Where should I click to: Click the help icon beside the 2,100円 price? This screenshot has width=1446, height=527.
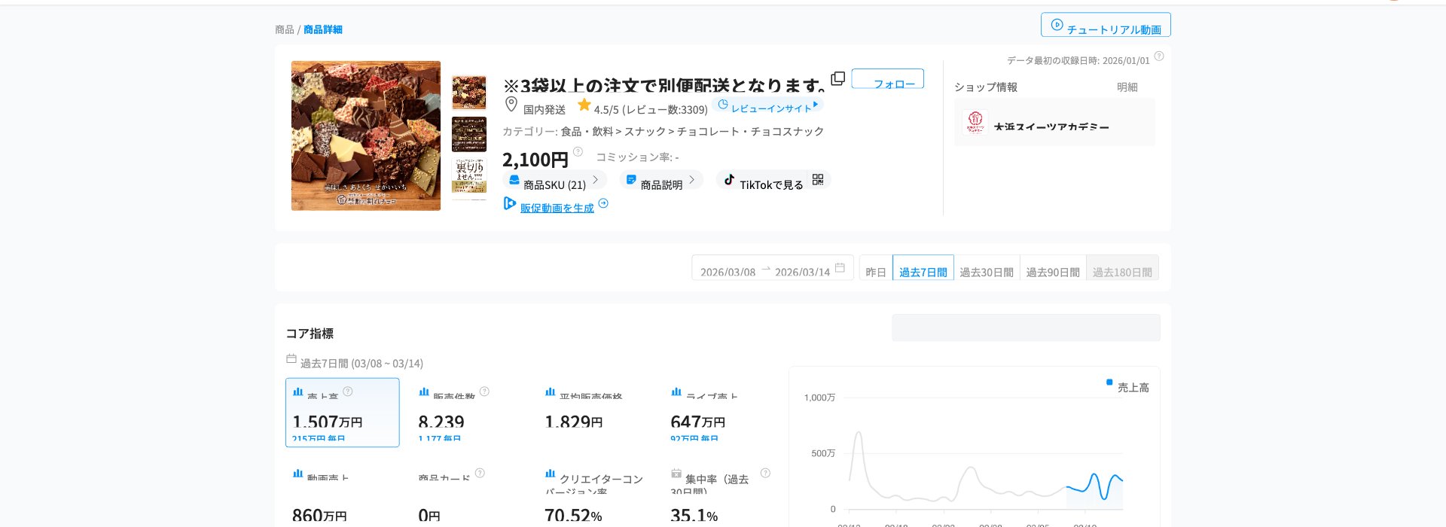point(578,152)
